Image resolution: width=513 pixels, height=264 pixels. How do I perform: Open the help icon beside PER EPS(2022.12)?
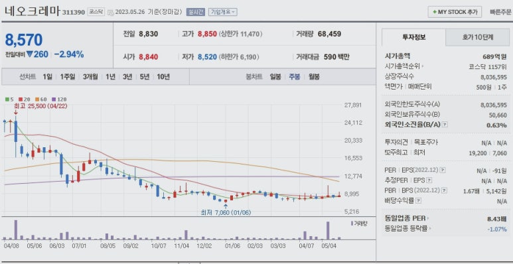pos(443,170)
